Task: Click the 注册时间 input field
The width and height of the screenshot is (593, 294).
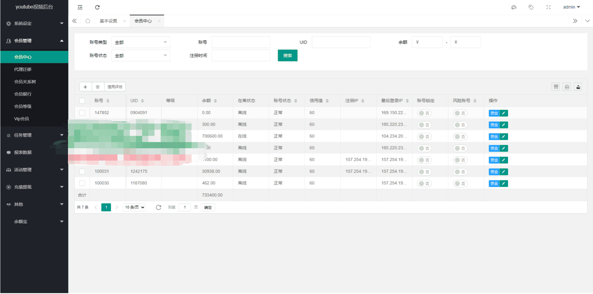Action: [x=241, y=56]
